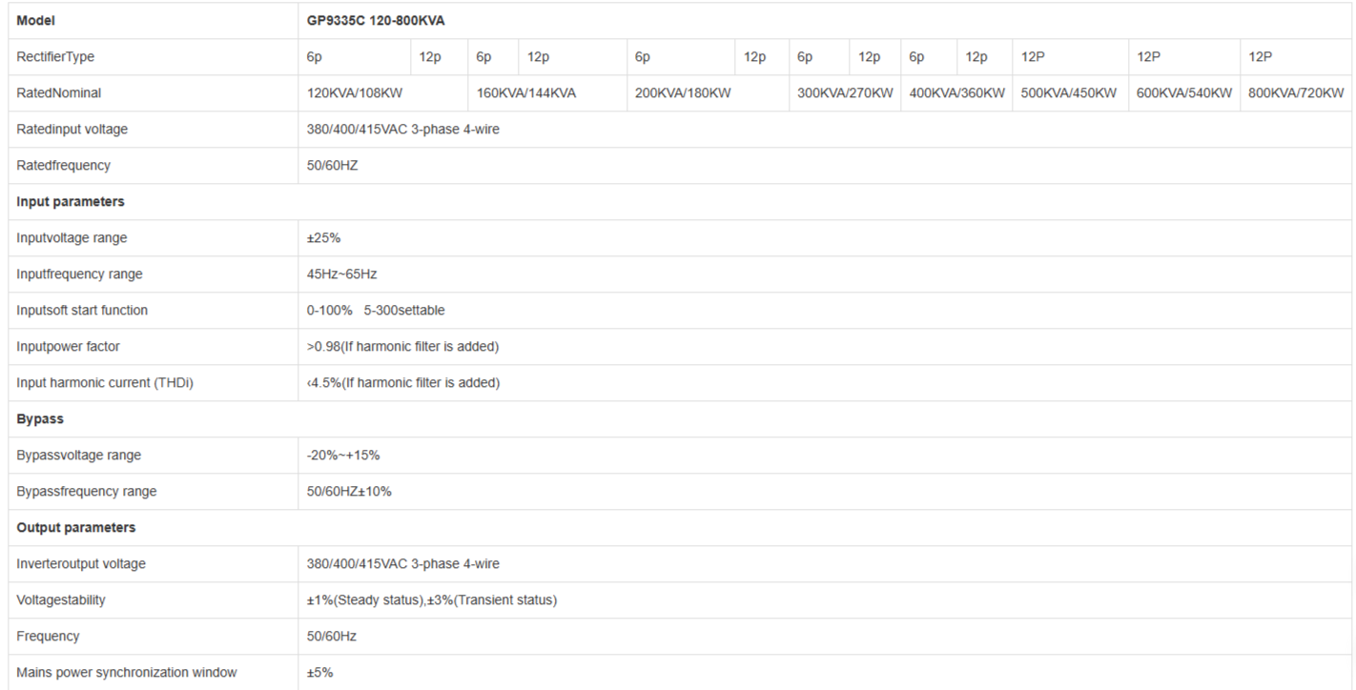1356x690 pixels.
Task: Click the 500KVA/450KW rating cell
Action: [1069, 93]
